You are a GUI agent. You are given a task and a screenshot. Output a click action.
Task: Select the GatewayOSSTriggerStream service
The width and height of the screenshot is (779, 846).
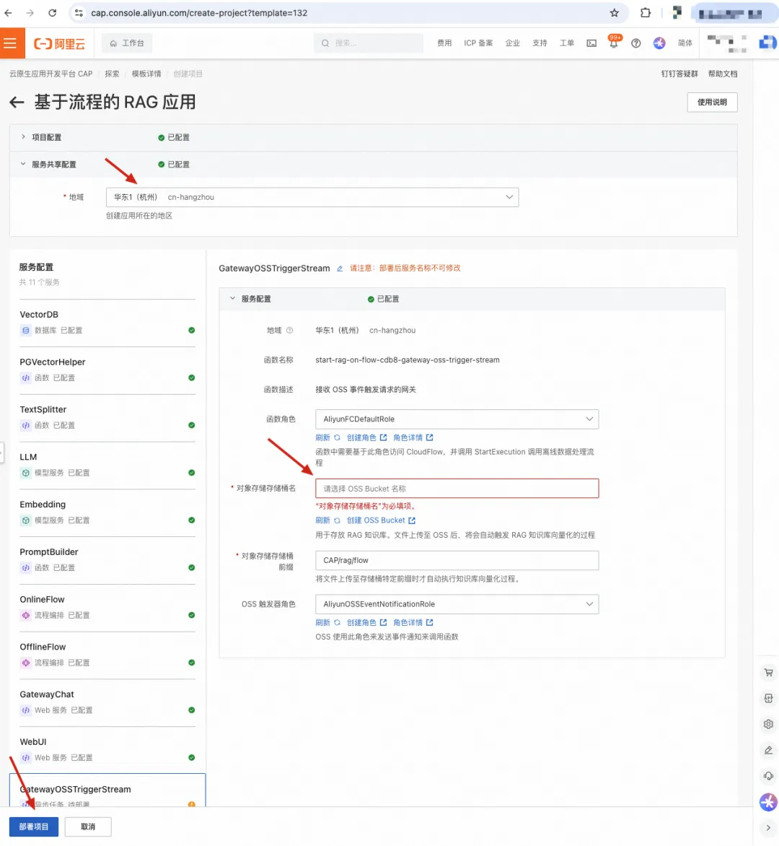pos(107,790)
